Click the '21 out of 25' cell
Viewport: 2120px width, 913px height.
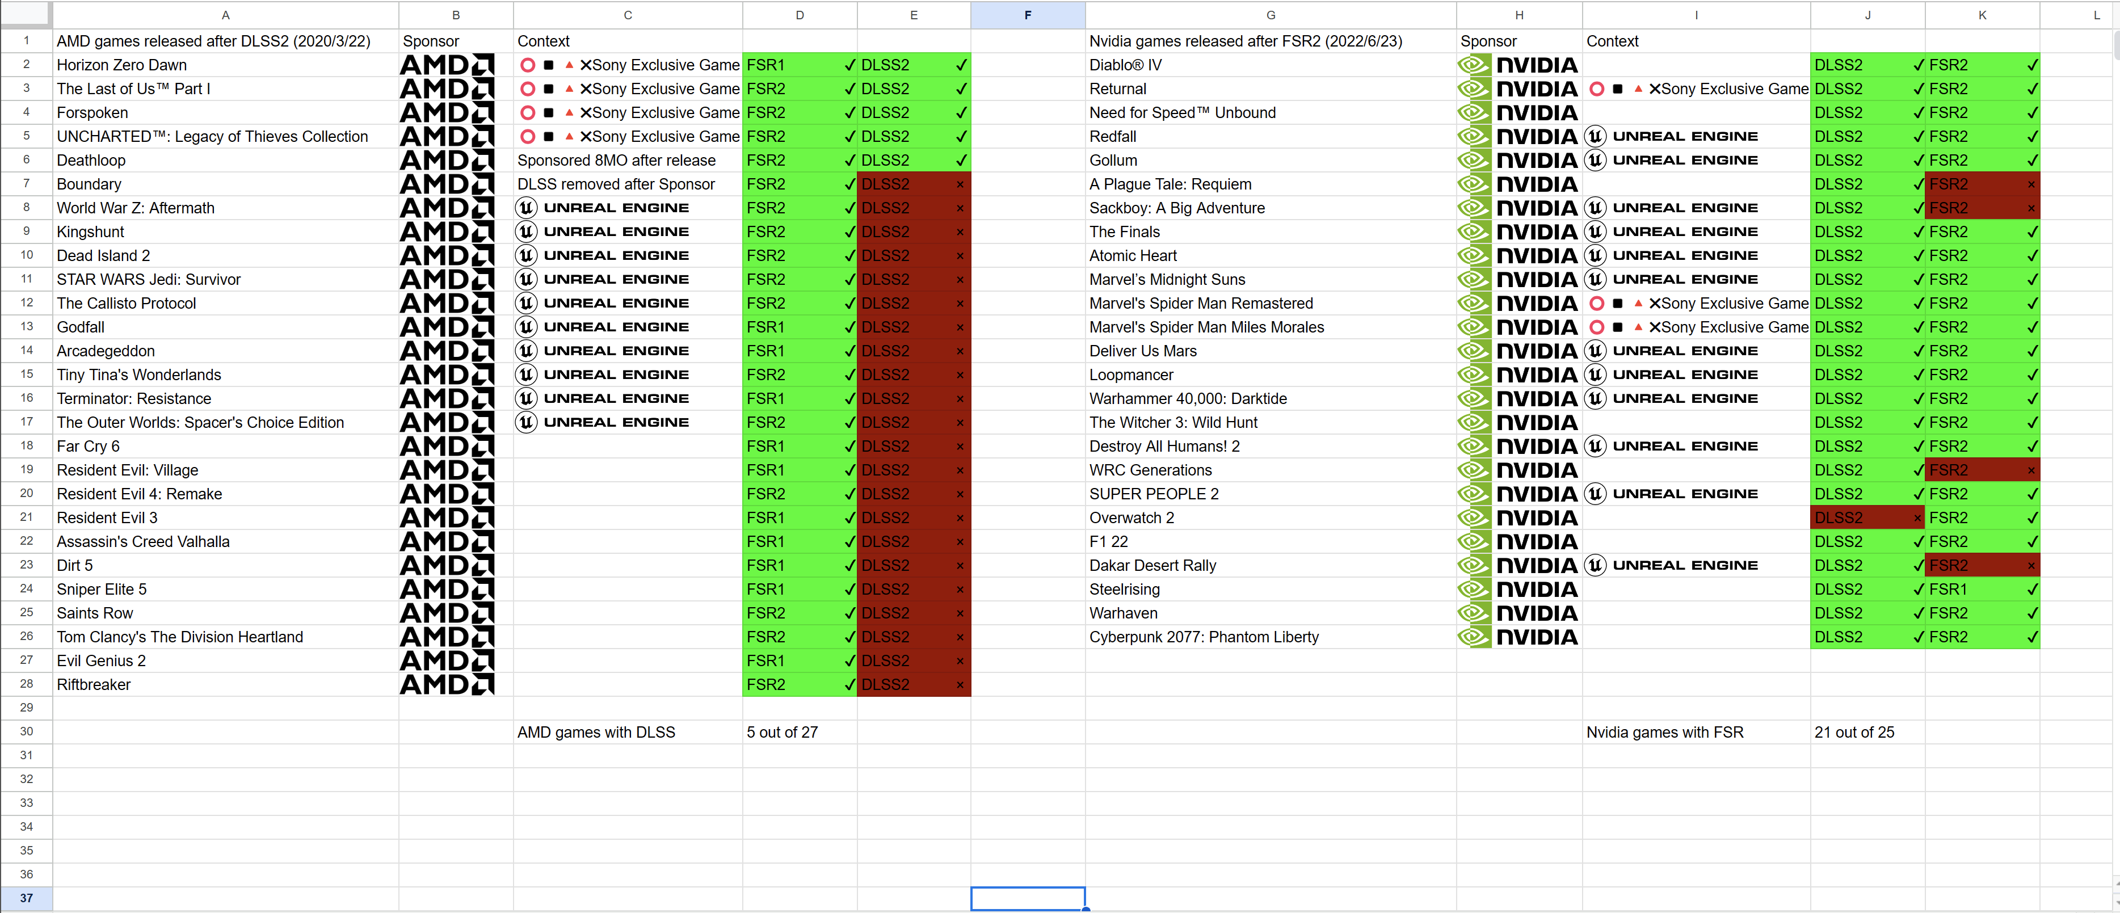coord(1866,732)
